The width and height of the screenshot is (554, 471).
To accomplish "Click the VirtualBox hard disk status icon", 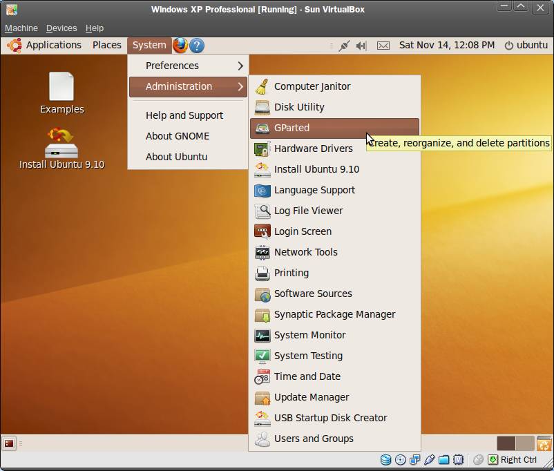I will click(x=385, y=460).
